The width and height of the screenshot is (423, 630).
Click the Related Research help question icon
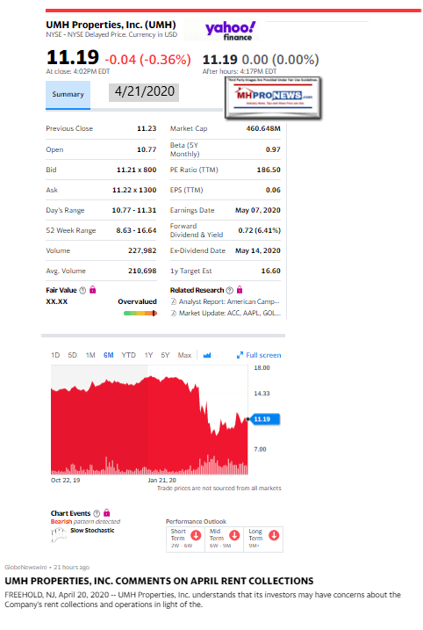tap(230, 290)
